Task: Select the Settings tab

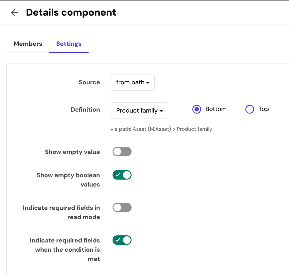Action: click(69, 44)
